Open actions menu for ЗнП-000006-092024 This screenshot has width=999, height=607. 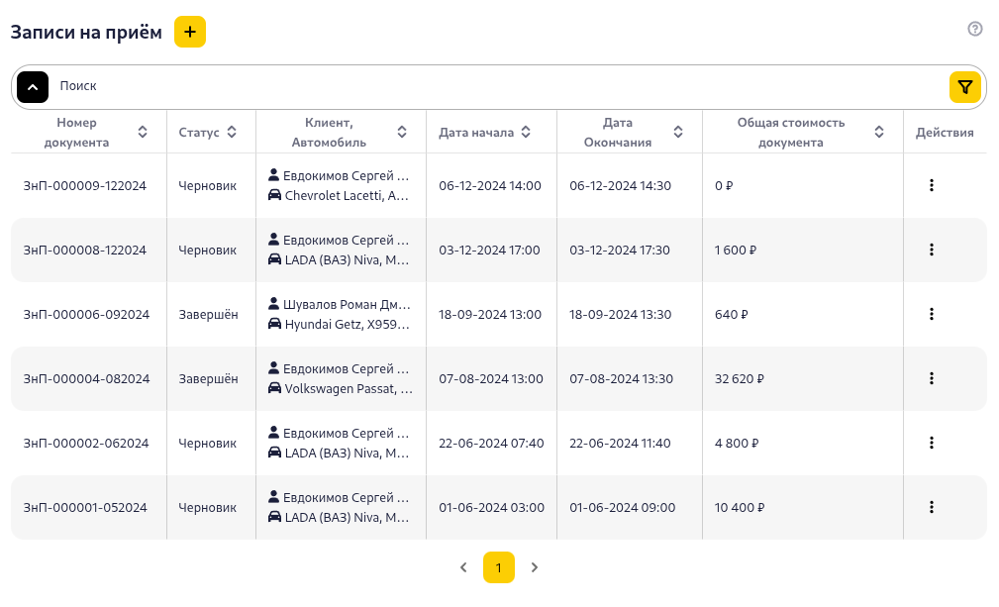coord(931,314)
